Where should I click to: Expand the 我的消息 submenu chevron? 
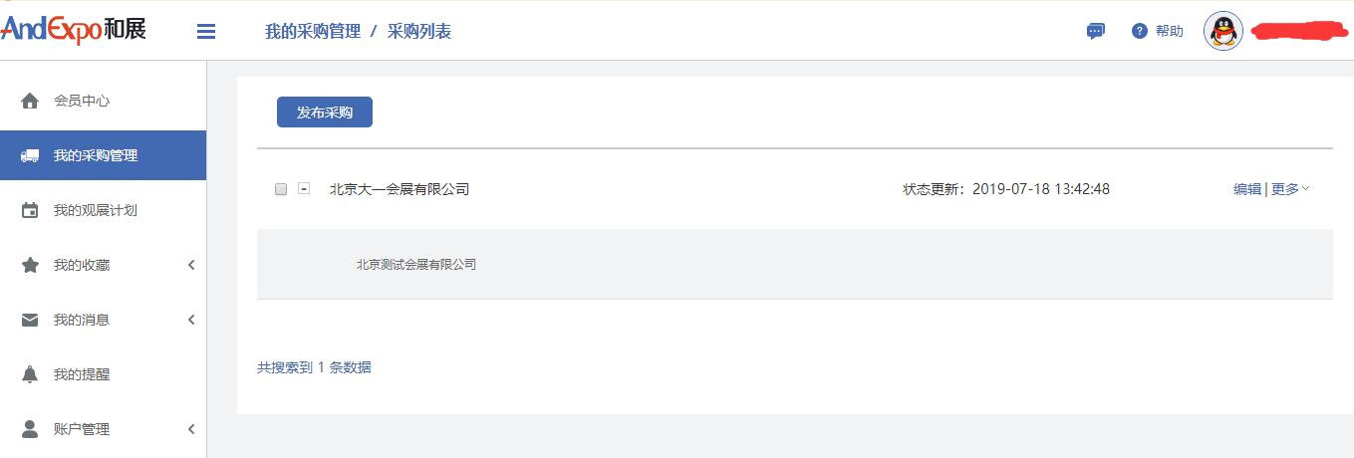click(191, 320)
